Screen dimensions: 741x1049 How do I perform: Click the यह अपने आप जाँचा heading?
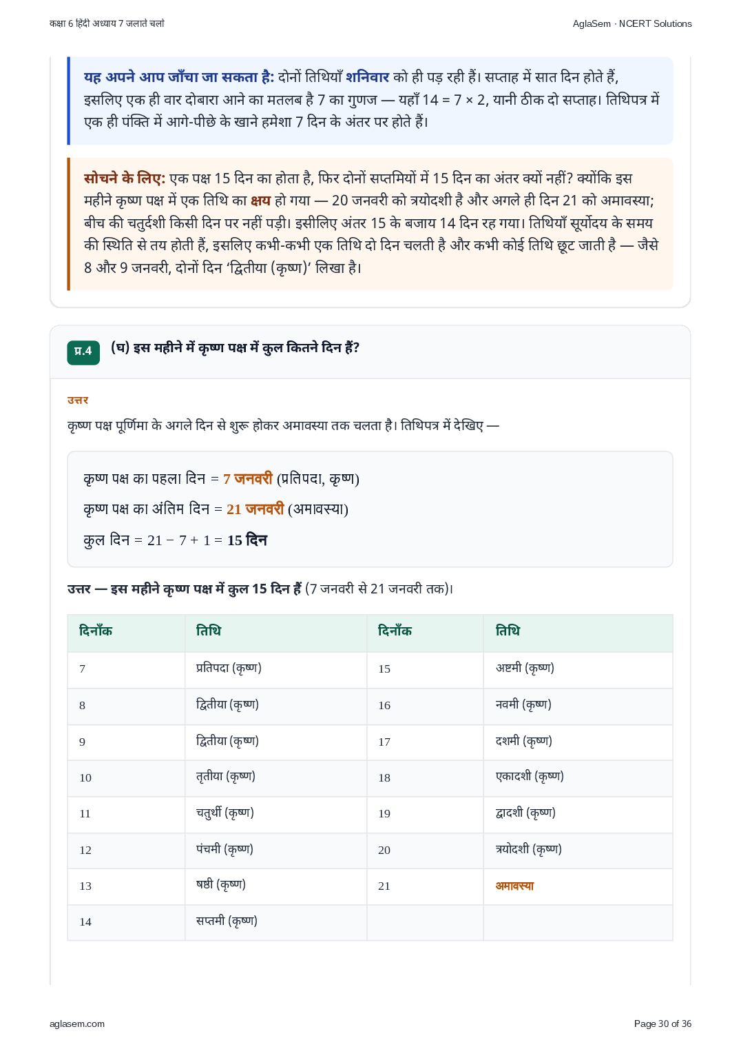click(x=179, y=77)
